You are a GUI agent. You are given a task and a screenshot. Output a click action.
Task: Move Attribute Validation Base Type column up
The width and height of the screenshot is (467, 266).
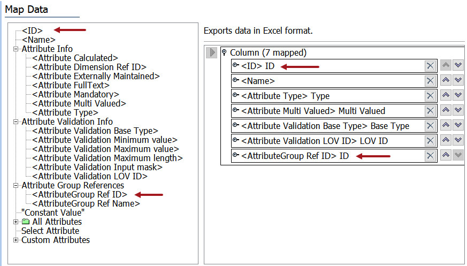pyautogui.click(x=446, y=126)
